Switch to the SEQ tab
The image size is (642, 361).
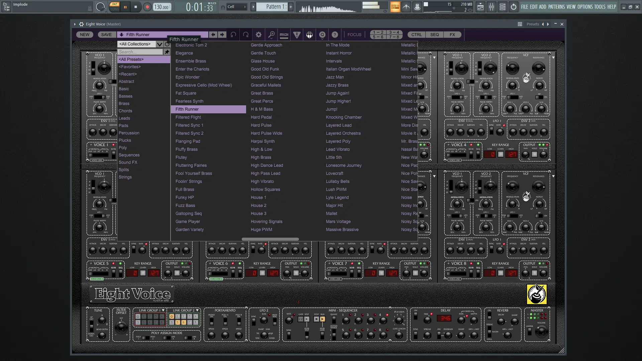pyautogui.click(x=434, y=34)
